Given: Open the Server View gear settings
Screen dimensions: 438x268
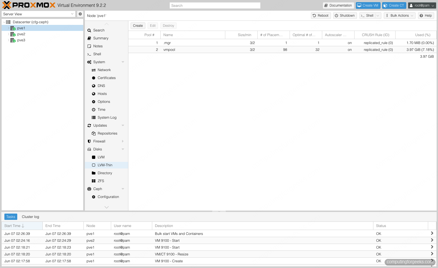Looking at the screenshot, I should [80, 14].
